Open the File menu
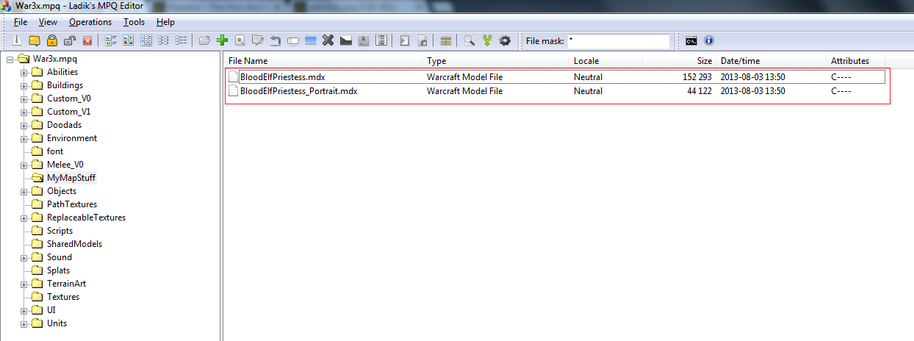This screenshot has height=341, width=914. (20, 22)
